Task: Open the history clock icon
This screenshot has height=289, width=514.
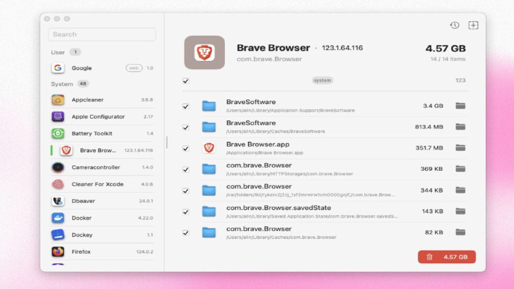Action: tap(454, 25)
